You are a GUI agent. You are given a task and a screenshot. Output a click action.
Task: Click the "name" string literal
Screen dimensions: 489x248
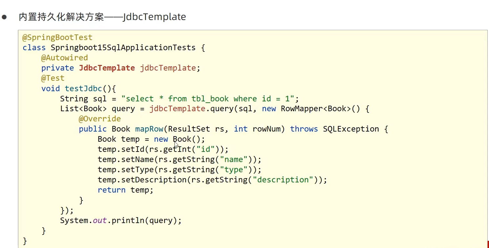click(234, 159)
